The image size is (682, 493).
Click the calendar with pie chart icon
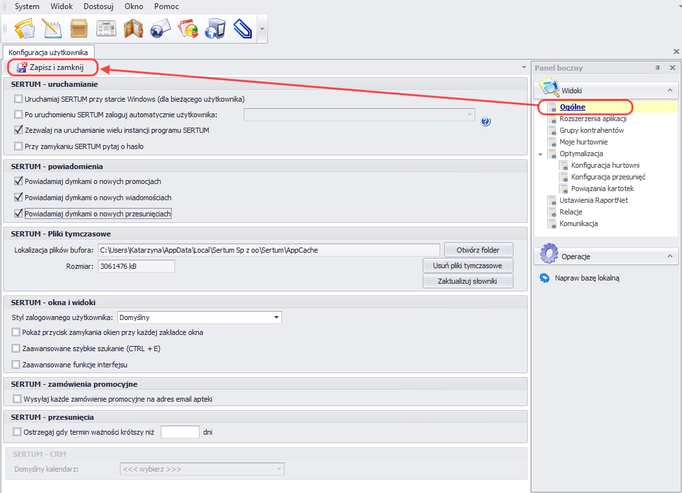[x=187, y=29]
